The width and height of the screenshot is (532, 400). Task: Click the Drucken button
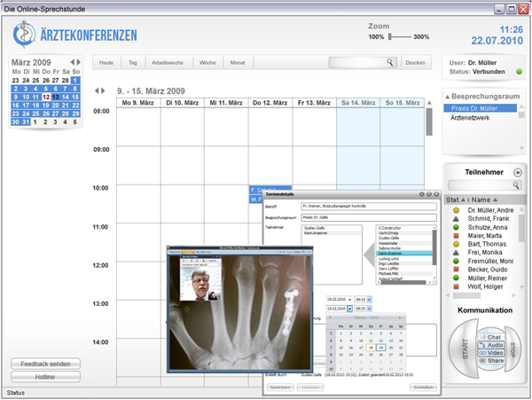[415, 63]
